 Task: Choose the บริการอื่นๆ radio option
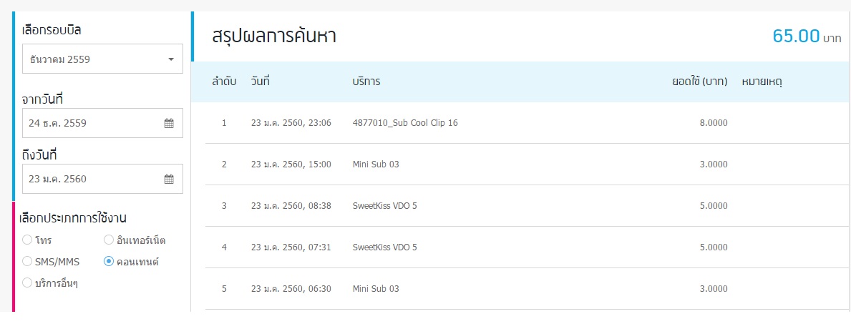[x=26, y=283]
